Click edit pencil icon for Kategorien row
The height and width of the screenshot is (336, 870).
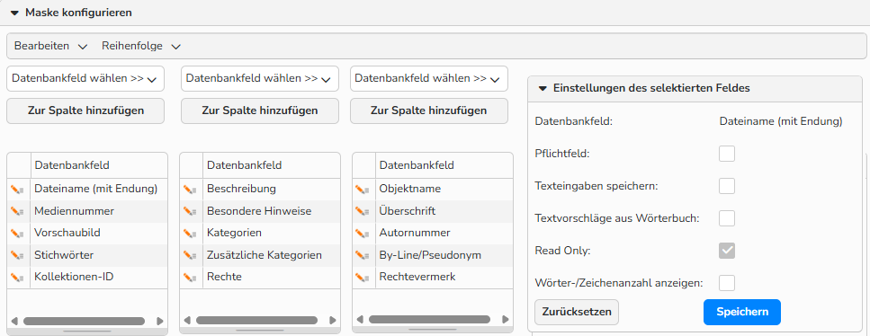(x=189, y=234)
